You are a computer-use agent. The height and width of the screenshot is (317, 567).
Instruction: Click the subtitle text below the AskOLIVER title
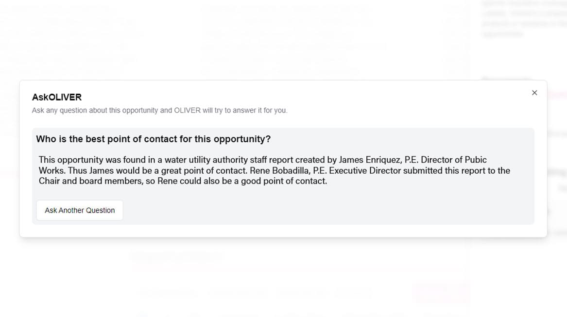coord(159,110)
